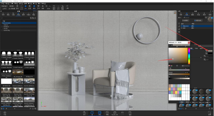Choose the 3 Point Dark 4K thumbnail
Image resolution: width=214 pixels, height=116 pixels.
coord(18,63)
